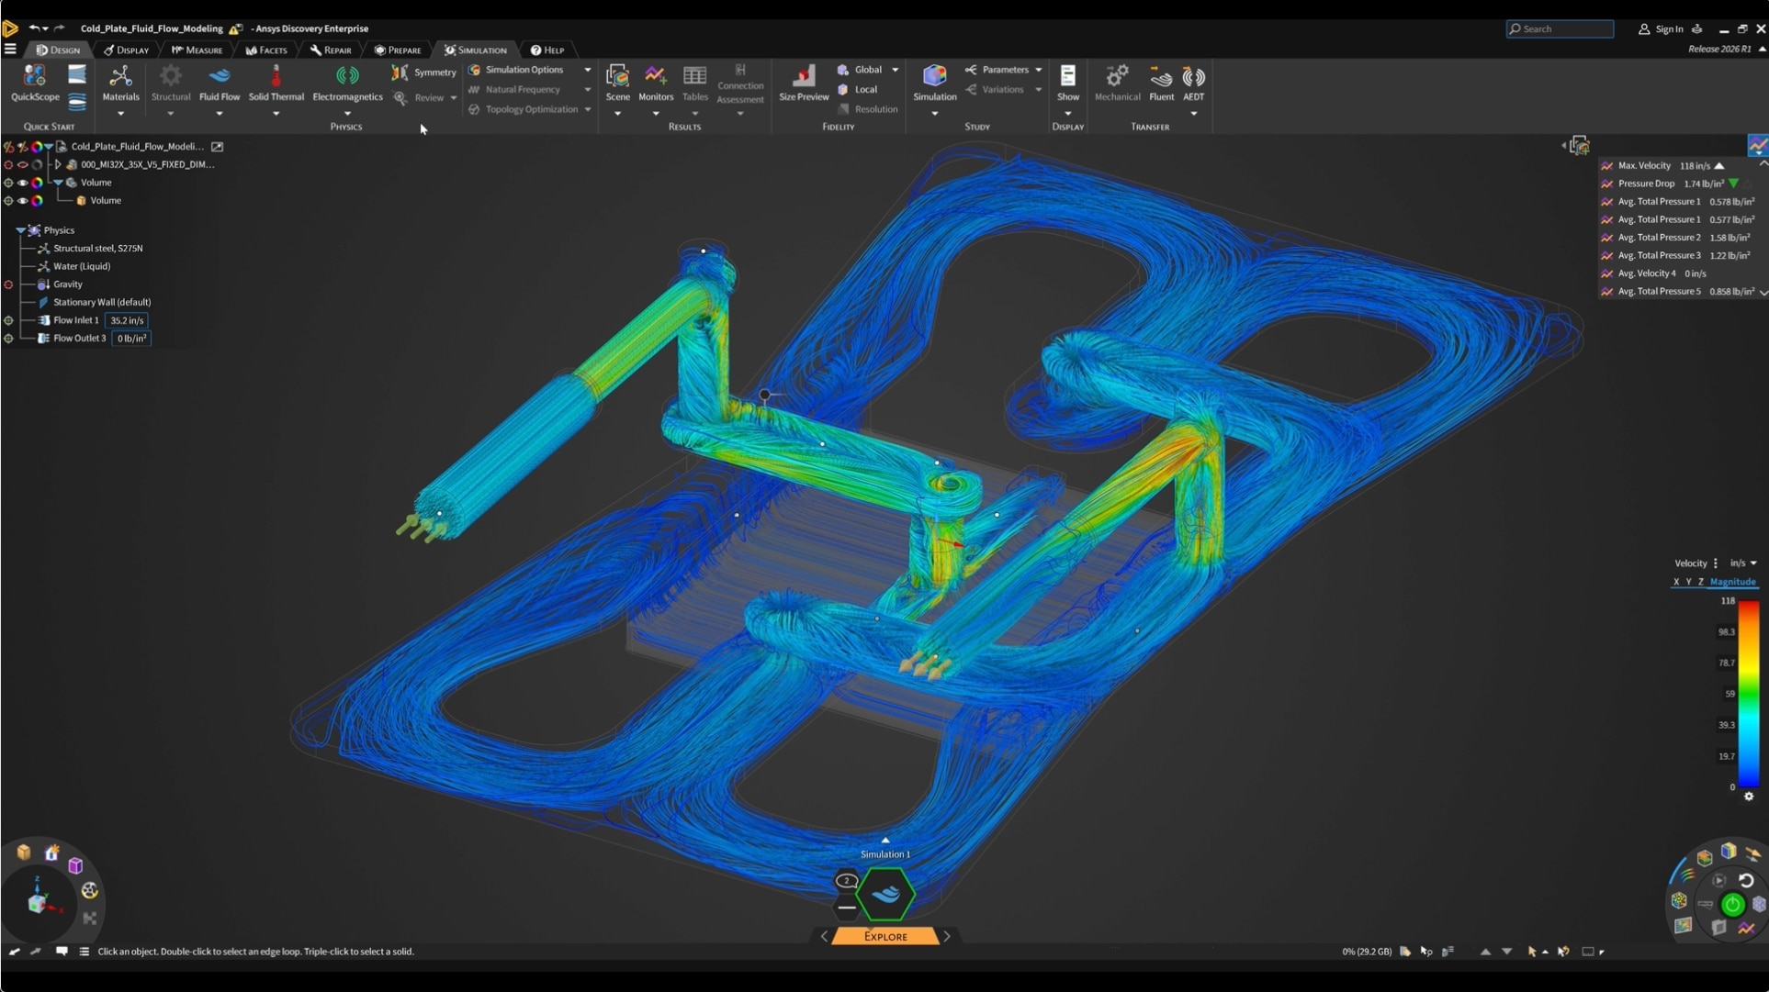Show hidden 000_MI32X component via eye icon
The image size is (1769, 992).
coord(23,165)
